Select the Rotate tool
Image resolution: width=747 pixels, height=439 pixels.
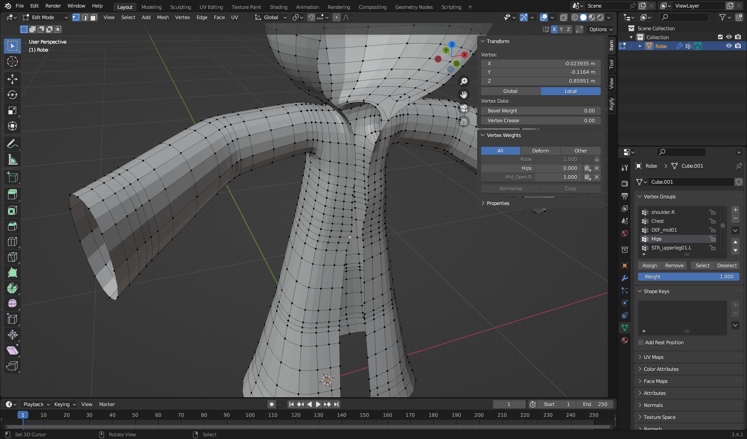[x=12, y=95]
